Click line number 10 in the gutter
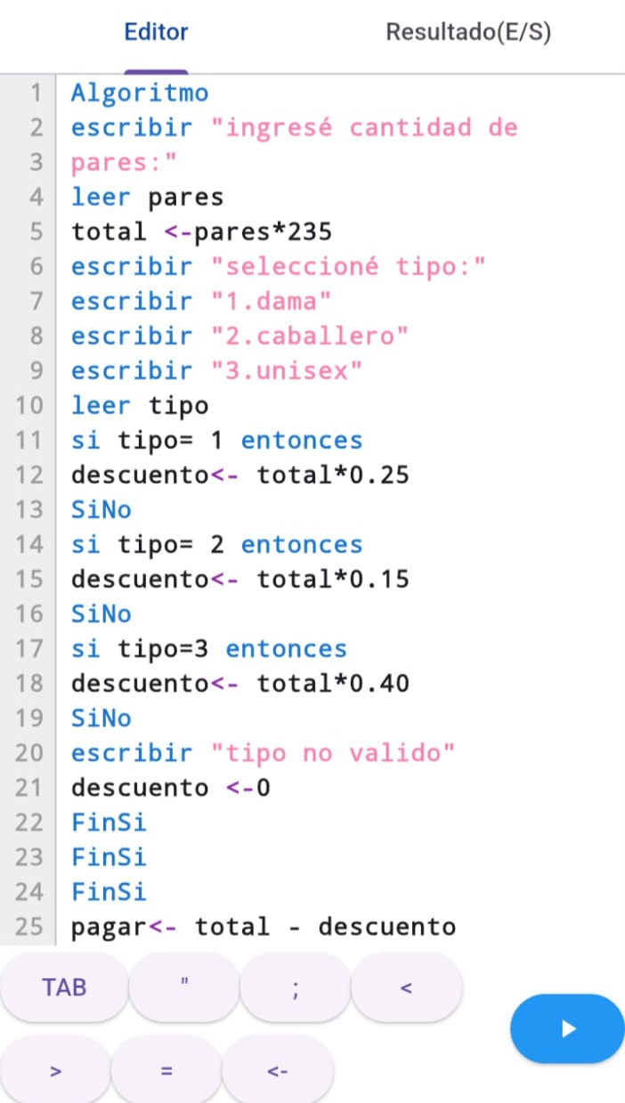 29,406
